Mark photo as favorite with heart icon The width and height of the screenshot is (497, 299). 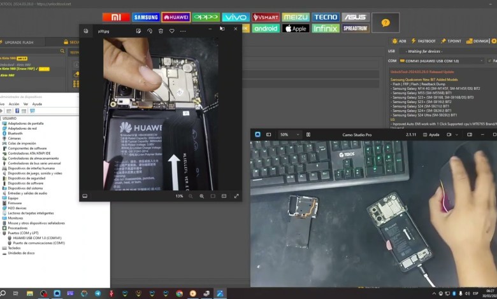[171, 31]
